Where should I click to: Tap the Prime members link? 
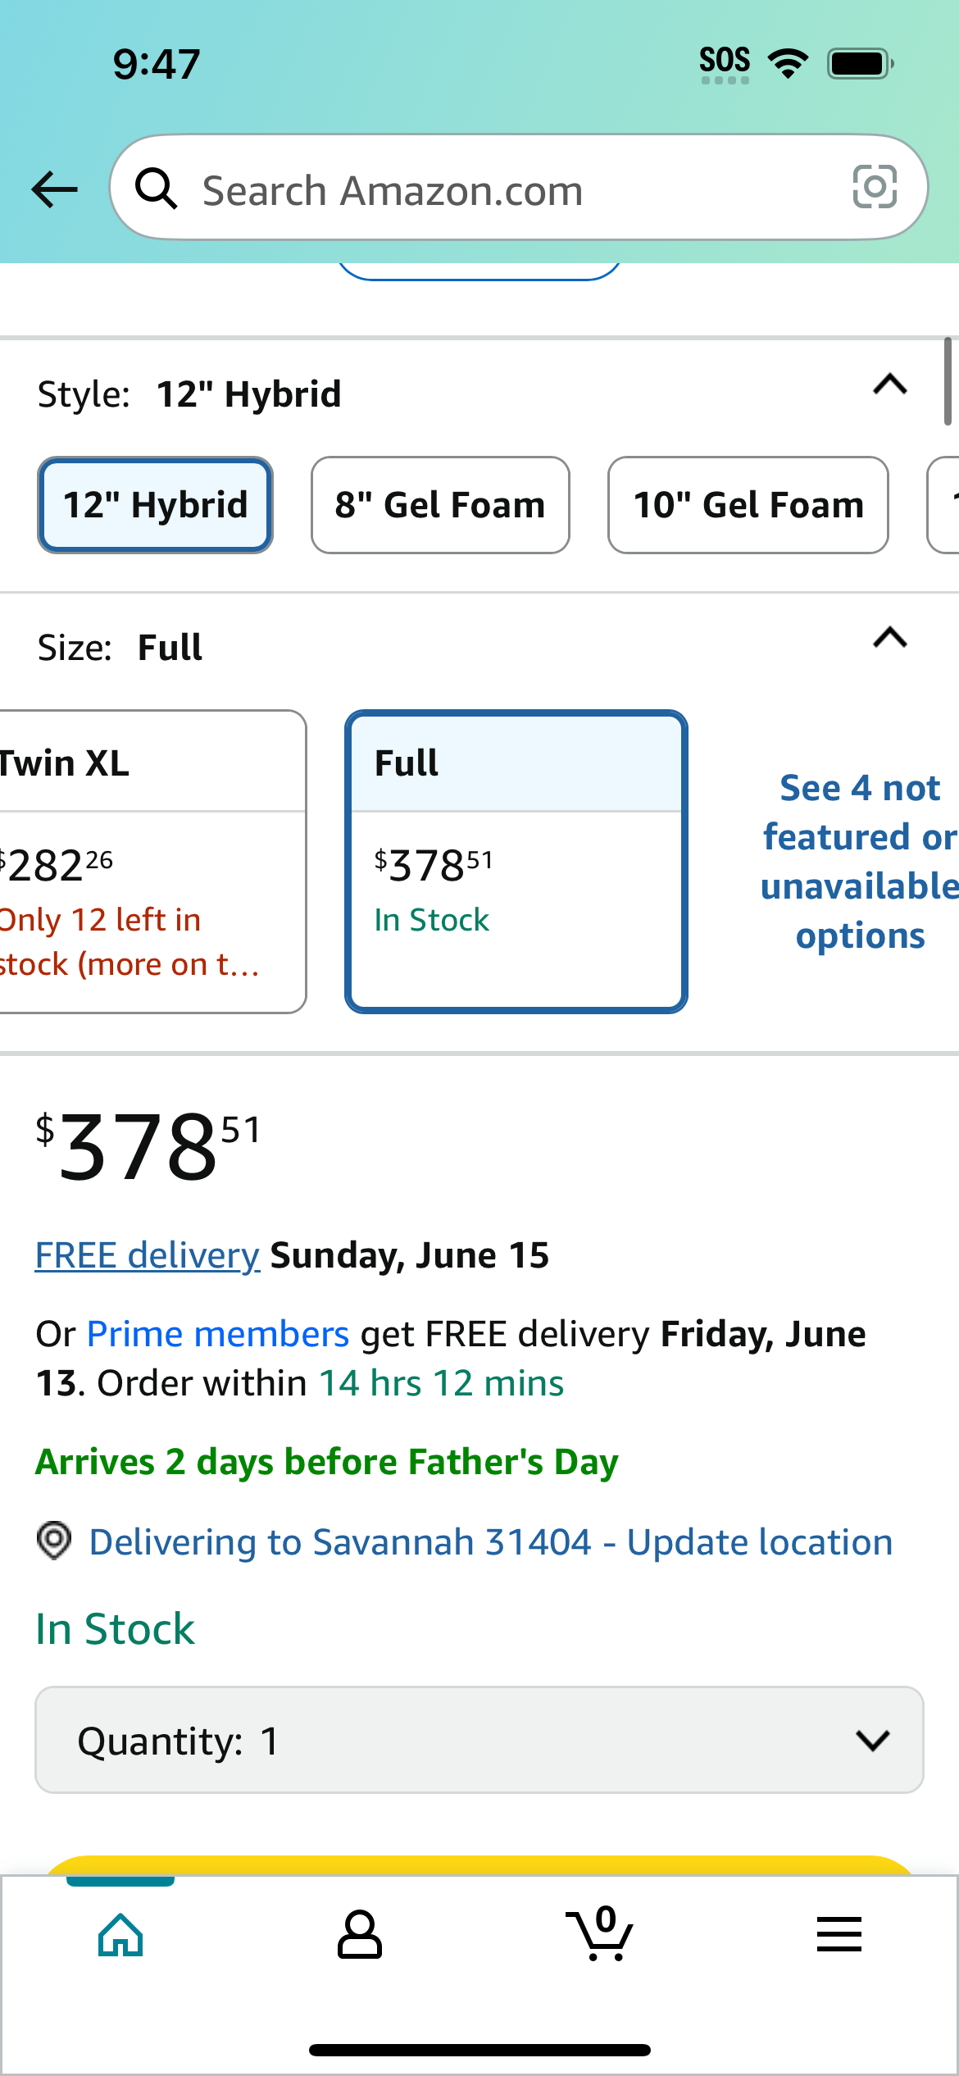point(218,1334)
